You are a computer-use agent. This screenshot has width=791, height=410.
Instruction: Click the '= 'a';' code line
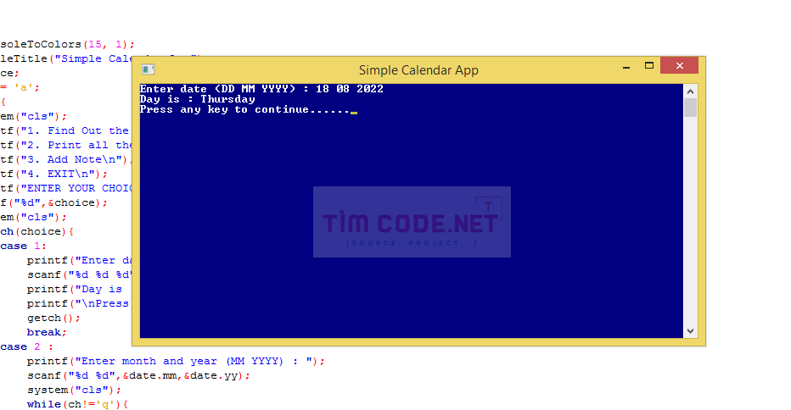coord(20,87)
